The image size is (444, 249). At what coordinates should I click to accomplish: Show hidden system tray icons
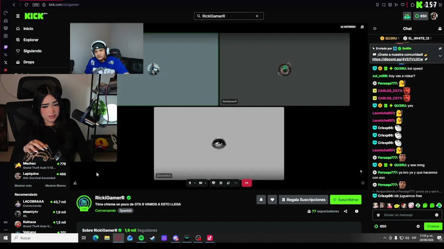coord(385,238)
